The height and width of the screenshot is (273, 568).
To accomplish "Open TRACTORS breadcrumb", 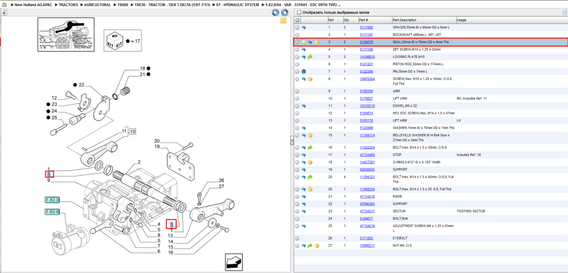I will tap(68, 5).
